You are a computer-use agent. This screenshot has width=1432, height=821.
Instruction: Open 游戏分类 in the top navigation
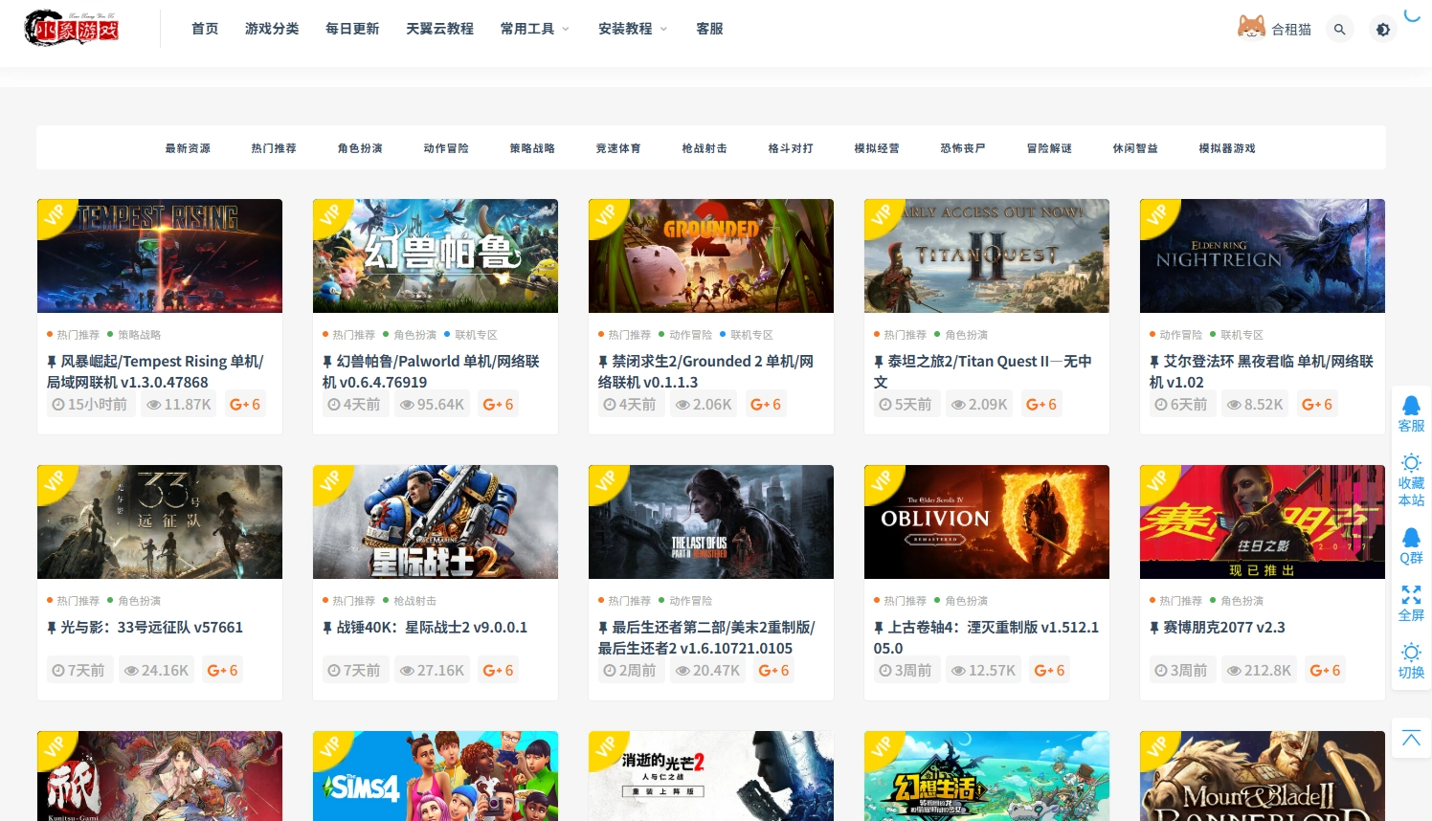pyautogui.click(x=272, y=29)
